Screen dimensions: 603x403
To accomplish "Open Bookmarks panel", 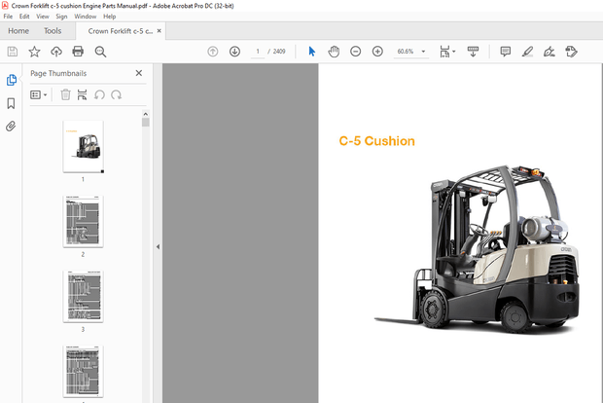I will tap(11, 103).
